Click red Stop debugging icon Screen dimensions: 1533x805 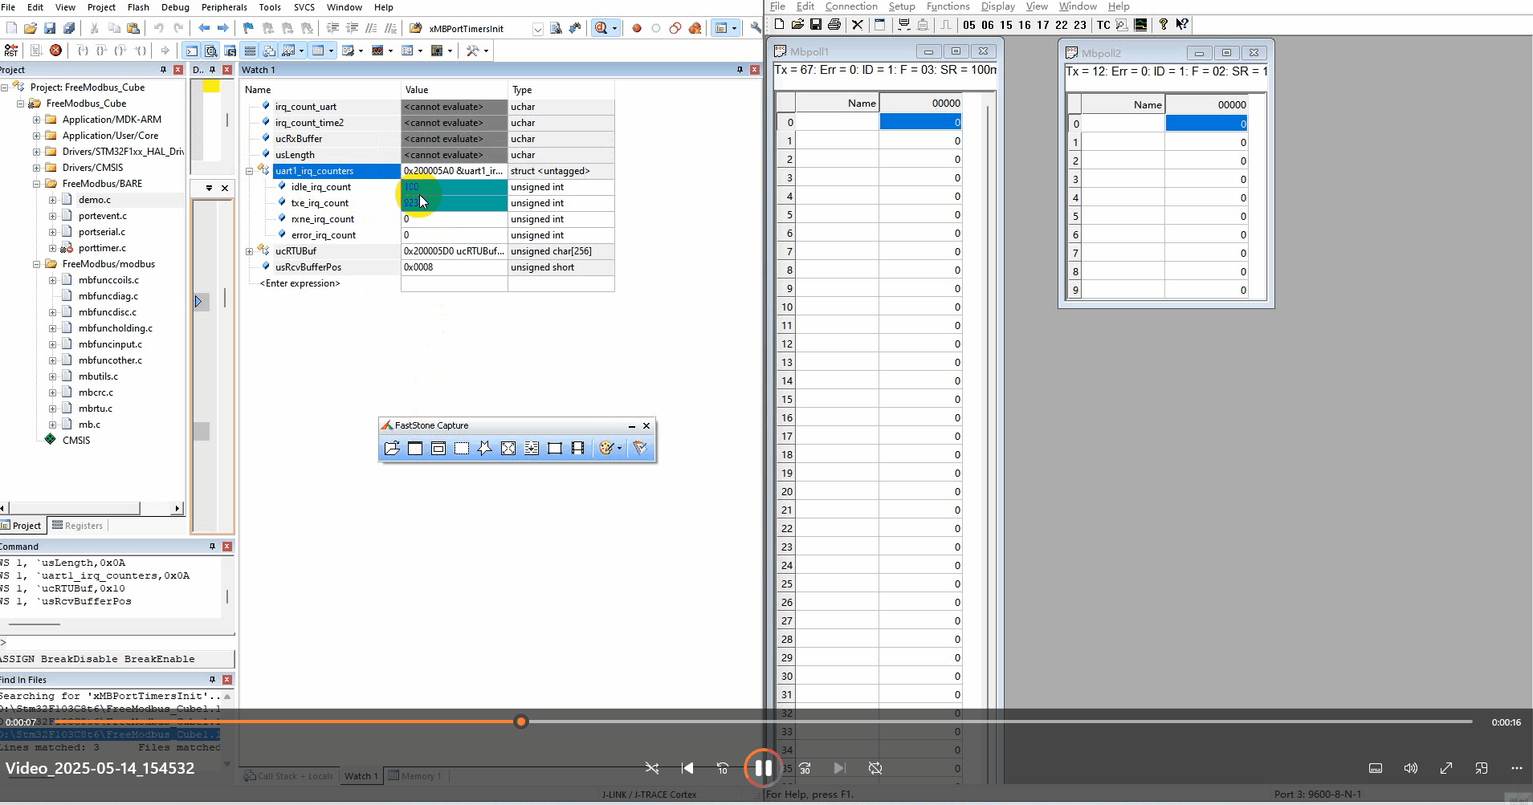[x=55, y=51]
